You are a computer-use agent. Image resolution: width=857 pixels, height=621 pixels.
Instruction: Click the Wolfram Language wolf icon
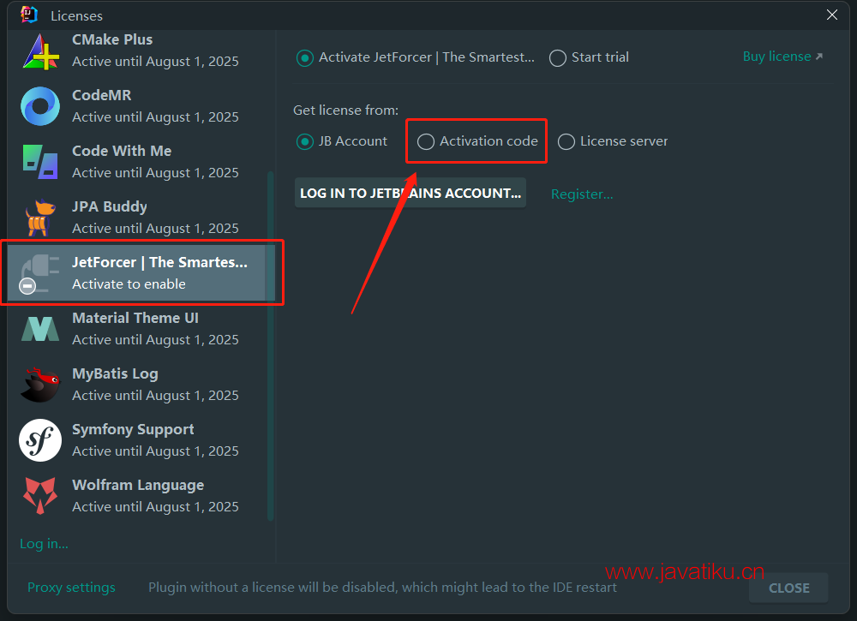40,495
